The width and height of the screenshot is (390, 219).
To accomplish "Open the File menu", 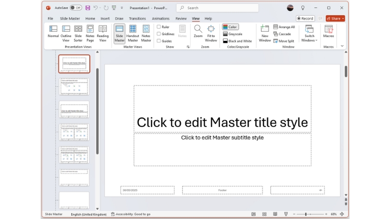I will 51,18.
